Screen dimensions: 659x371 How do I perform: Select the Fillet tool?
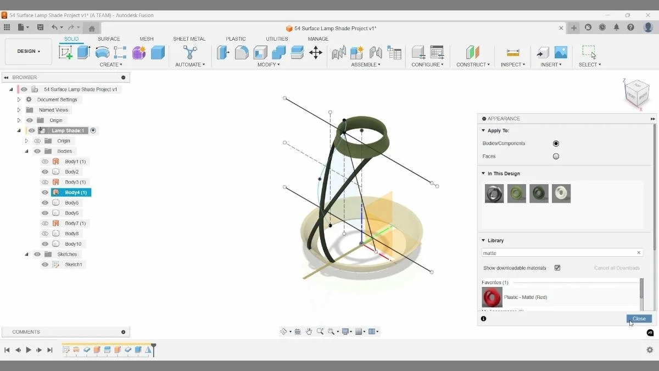pos(242,52)
